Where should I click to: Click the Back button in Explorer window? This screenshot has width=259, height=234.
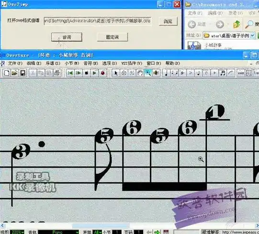click(x=197, y=24)
